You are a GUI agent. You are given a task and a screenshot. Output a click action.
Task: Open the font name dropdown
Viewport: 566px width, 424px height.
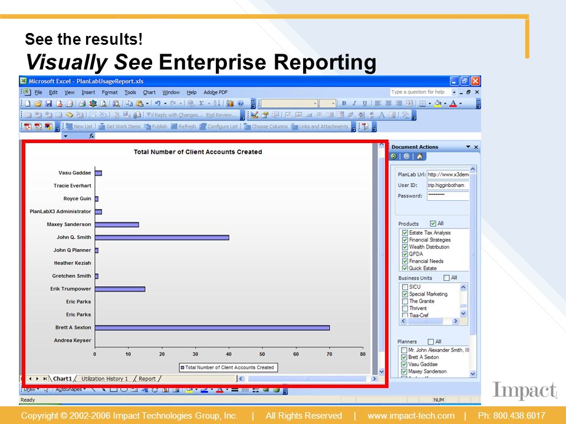[315, 104]
